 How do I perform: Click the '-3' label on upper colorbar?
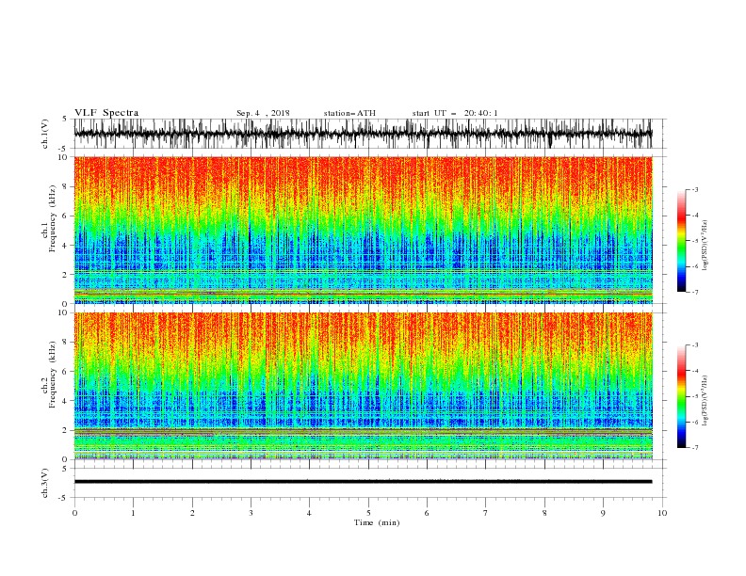pos(694,189)
